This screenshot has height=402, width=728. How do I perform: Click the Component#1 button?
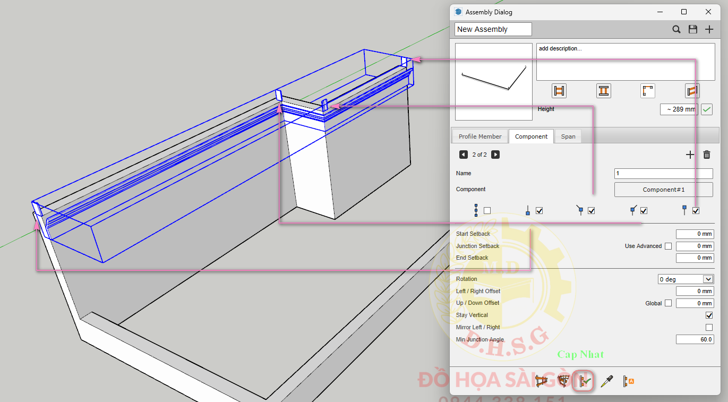pyautogui.click(x=663, y=190)
